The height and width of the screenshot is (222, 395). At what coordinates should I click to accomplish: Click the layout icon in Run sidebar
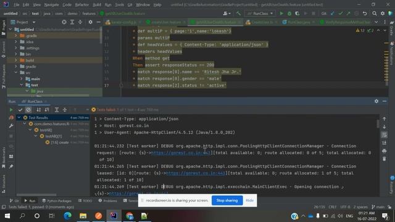11,156
